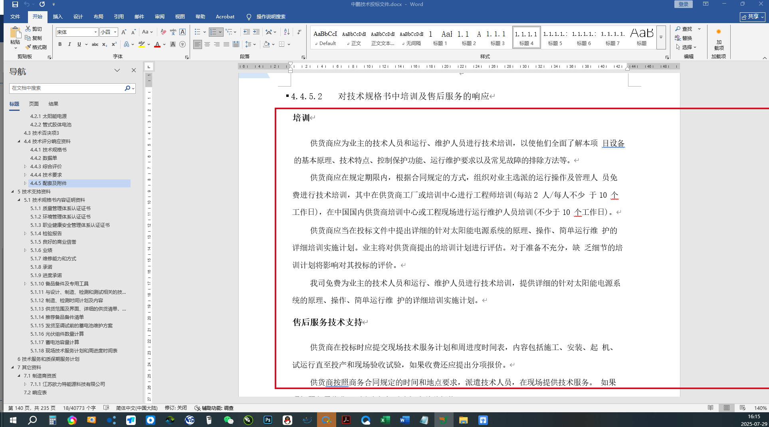The width and height of the screenshot is (769, 427).
Task: Click the 替换 (Replace) button
Action: (x=684, y=38)
